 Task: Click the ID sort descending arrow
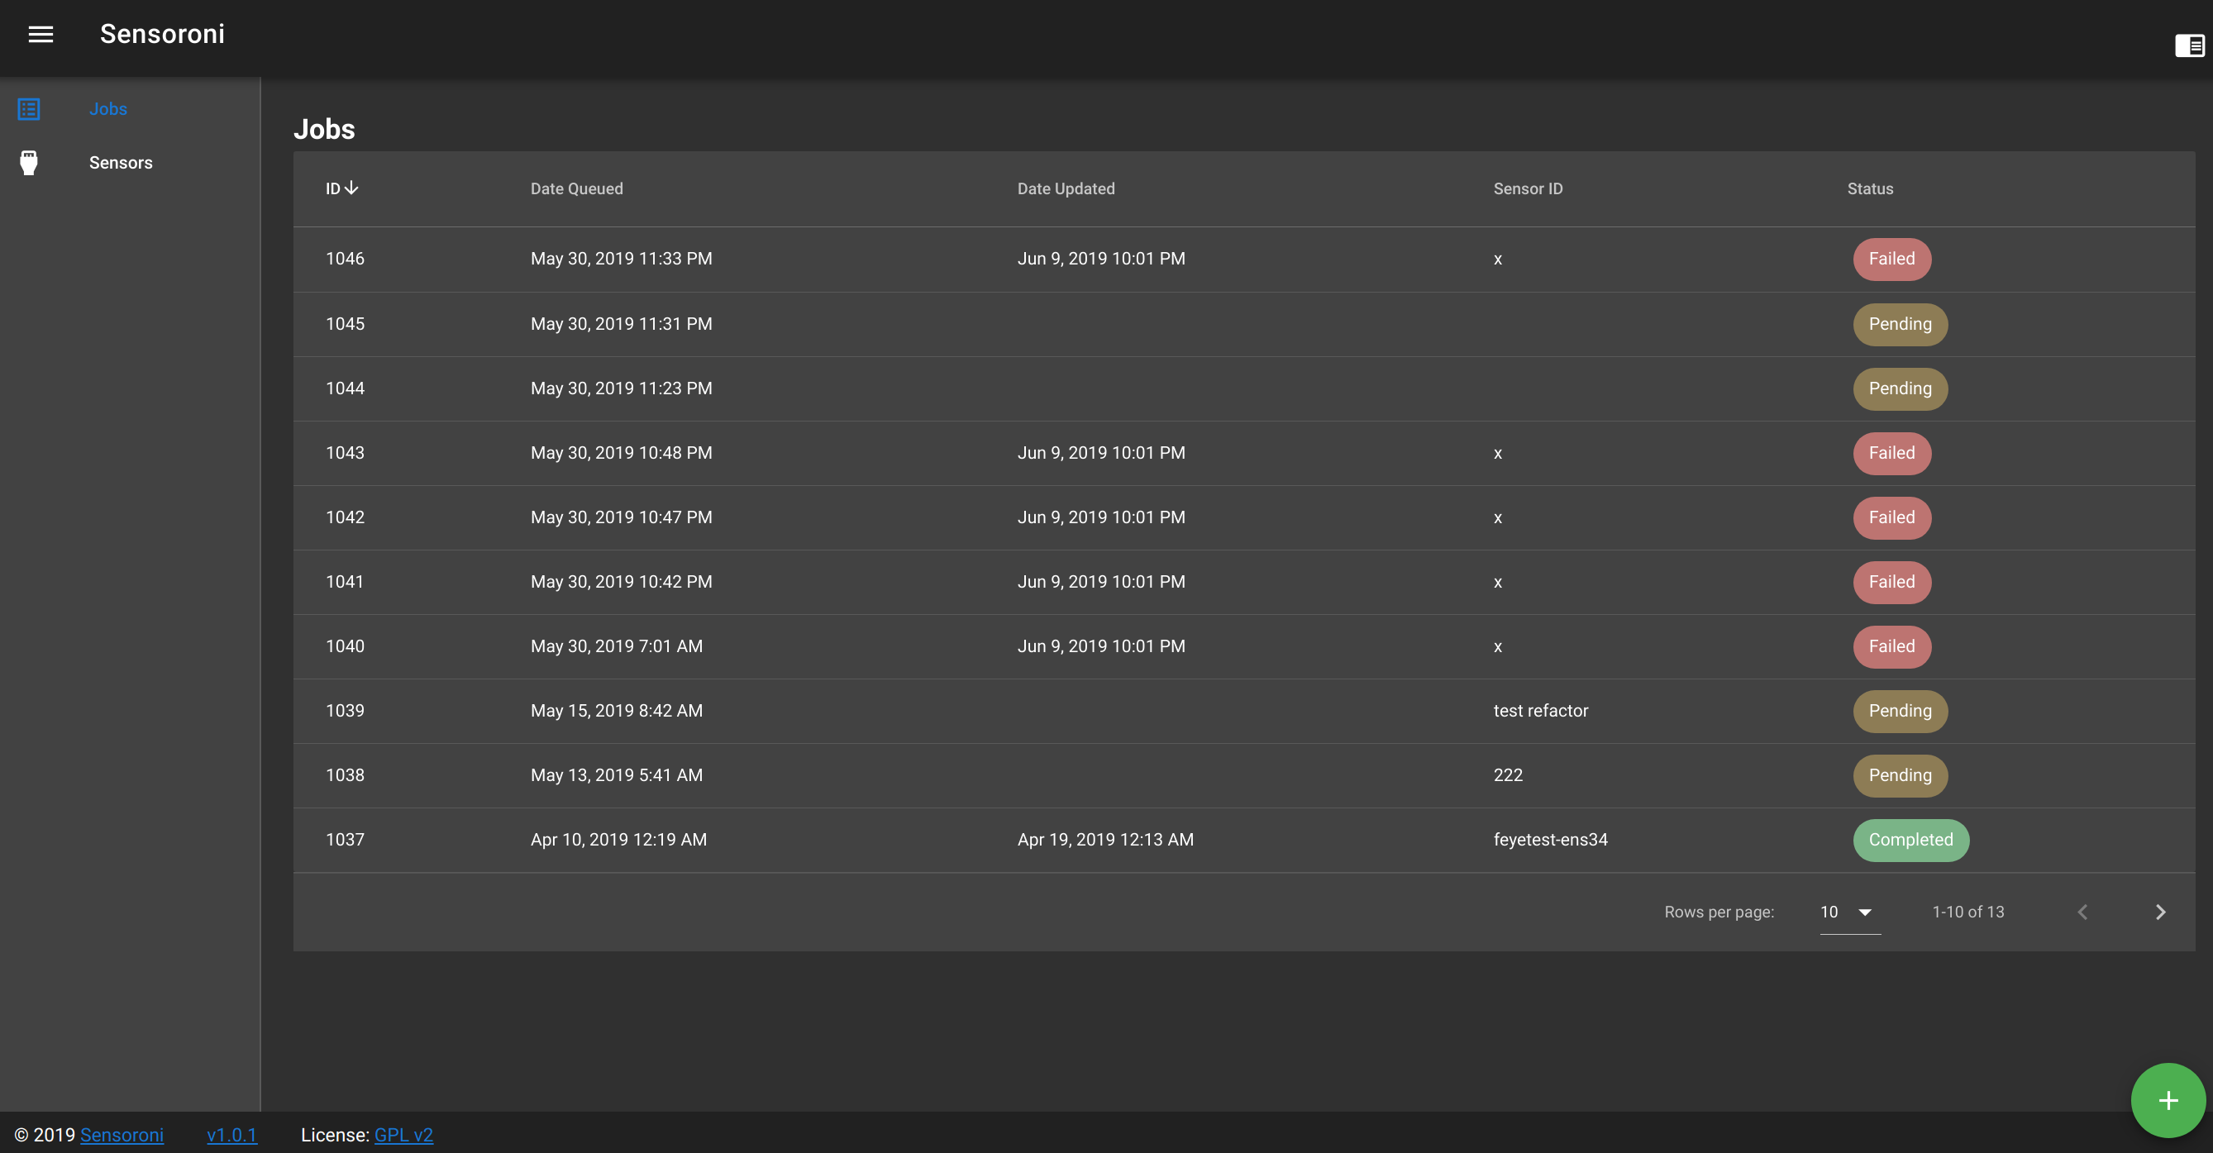pyautogui.click(x=351, y=188)
